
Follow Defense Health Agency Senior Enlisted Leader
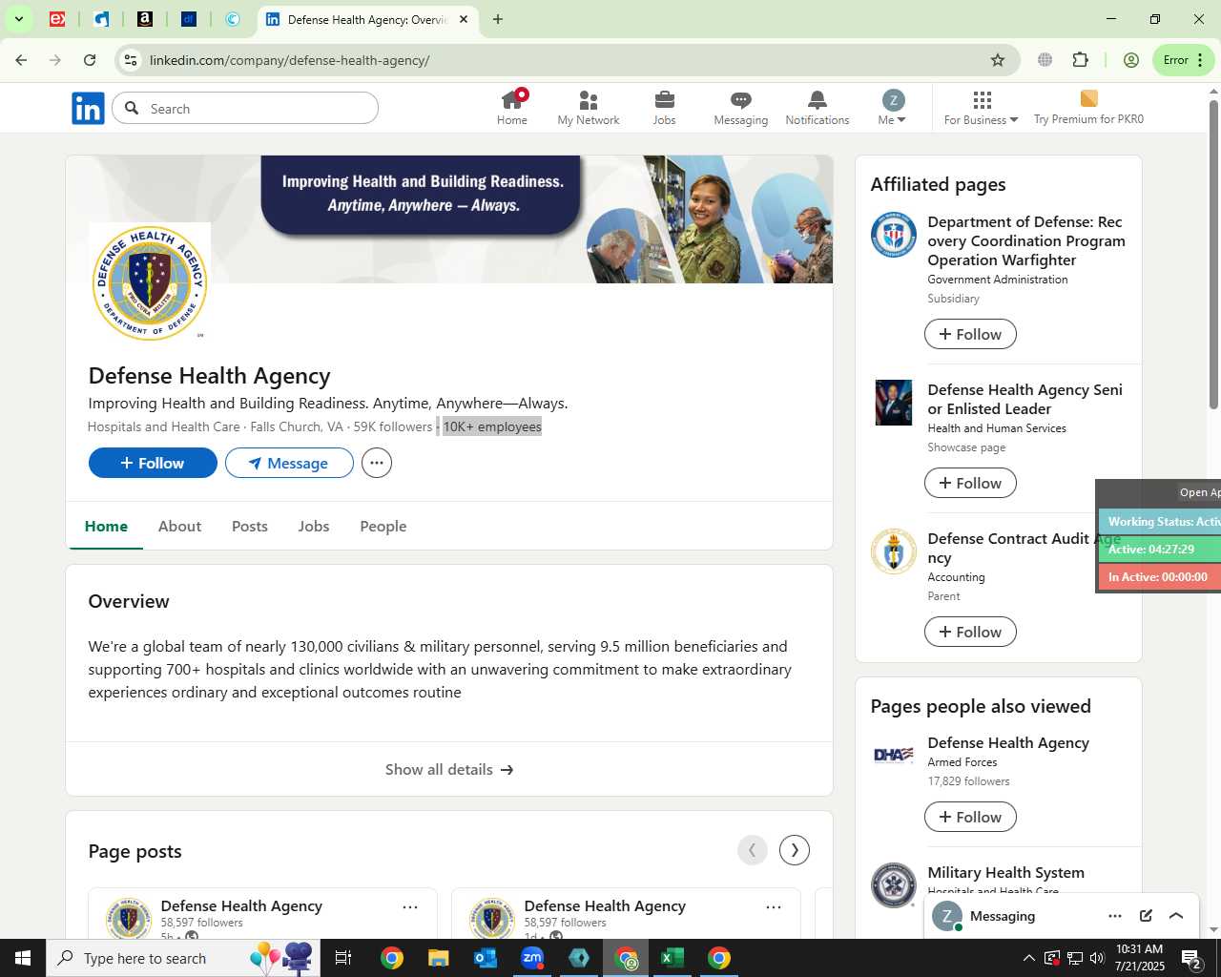click(x=970, y=483)
